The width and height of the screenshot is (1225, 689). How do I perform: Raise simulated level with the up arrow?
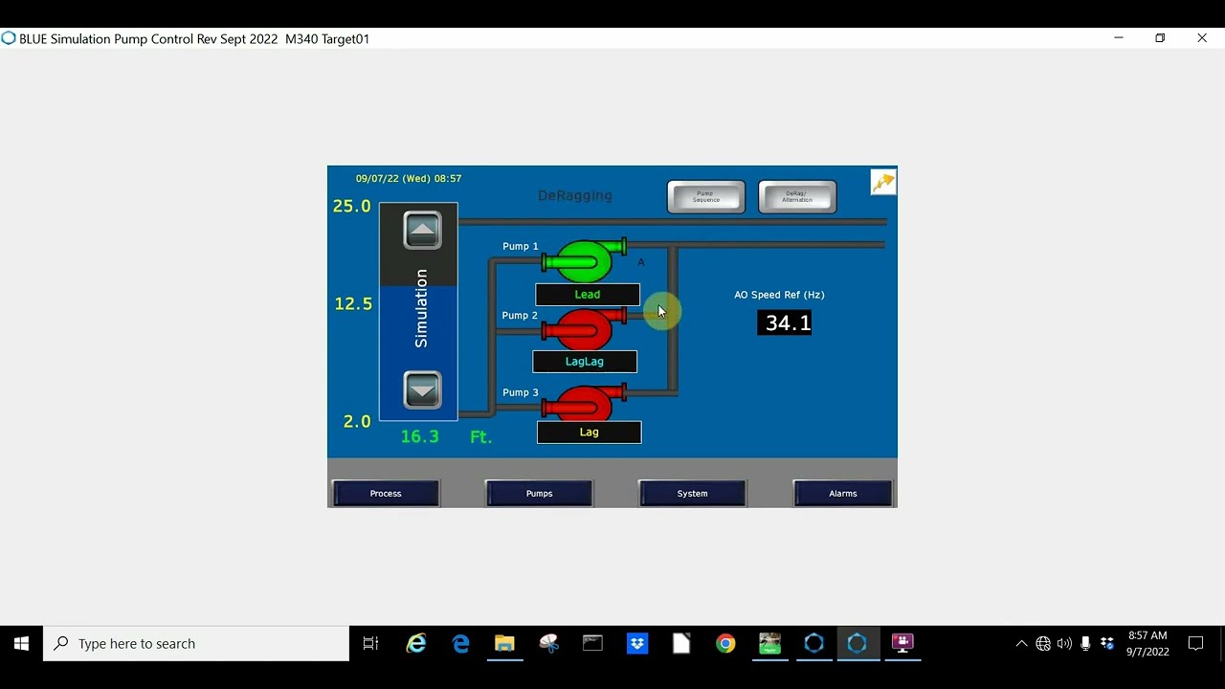tap(422, 230)
